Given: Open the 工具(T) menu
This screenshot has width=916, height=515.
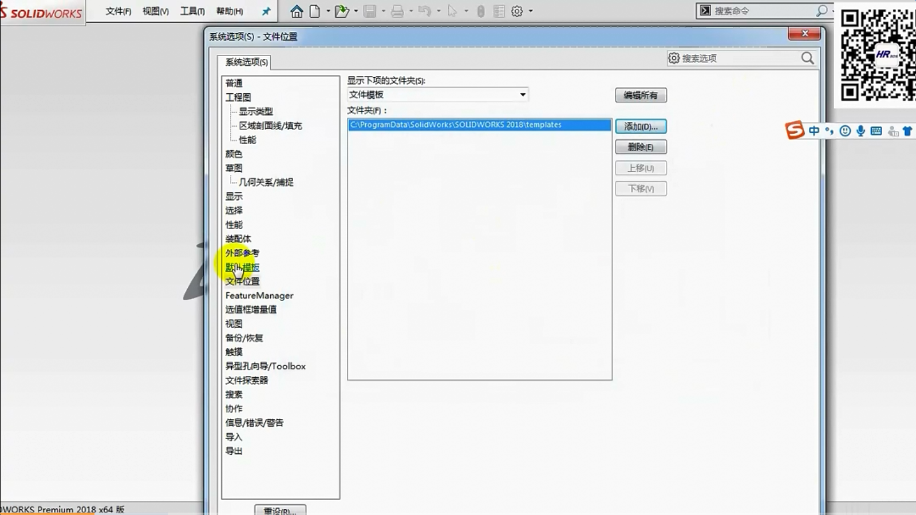Looking at the screenshot, I should 192,11.
